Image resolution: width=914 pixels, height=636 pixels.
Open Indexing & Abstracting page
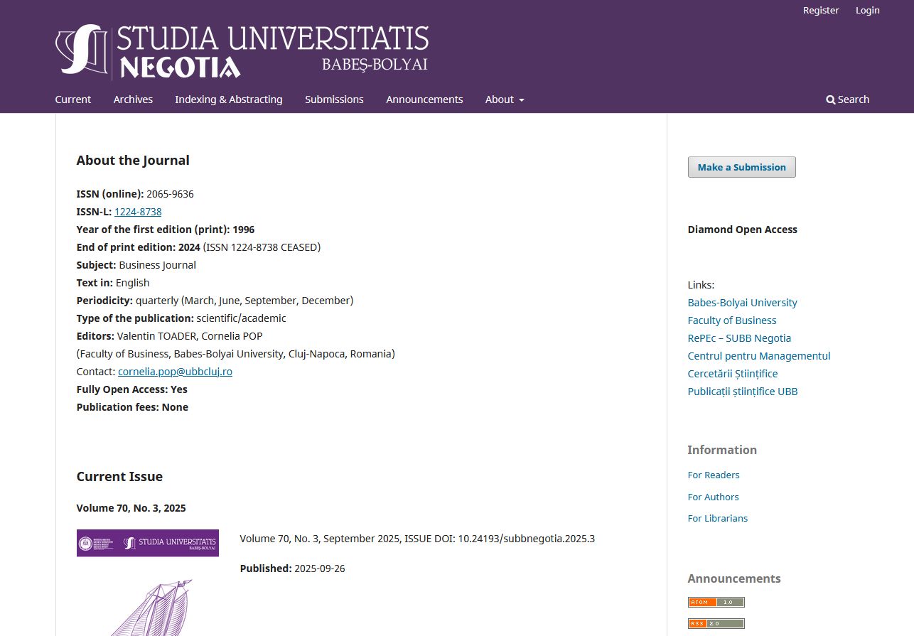pyautogui.click(x=229, y=99)
